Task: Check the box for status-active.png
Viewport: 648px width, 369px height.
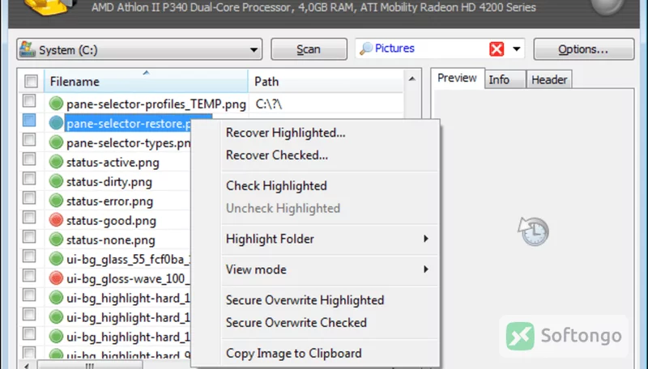Action: click(x=29, y=159)
